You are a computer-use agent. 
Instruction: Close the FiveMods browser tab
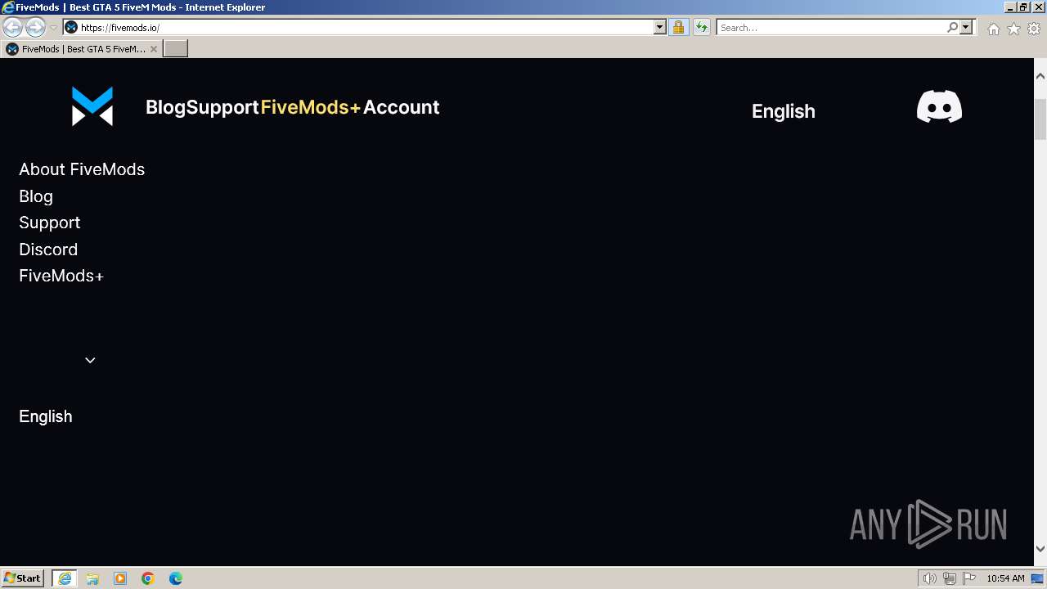click(x=153, y=49)
